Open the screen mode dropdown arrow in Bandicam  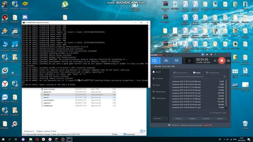click(160, 61)
